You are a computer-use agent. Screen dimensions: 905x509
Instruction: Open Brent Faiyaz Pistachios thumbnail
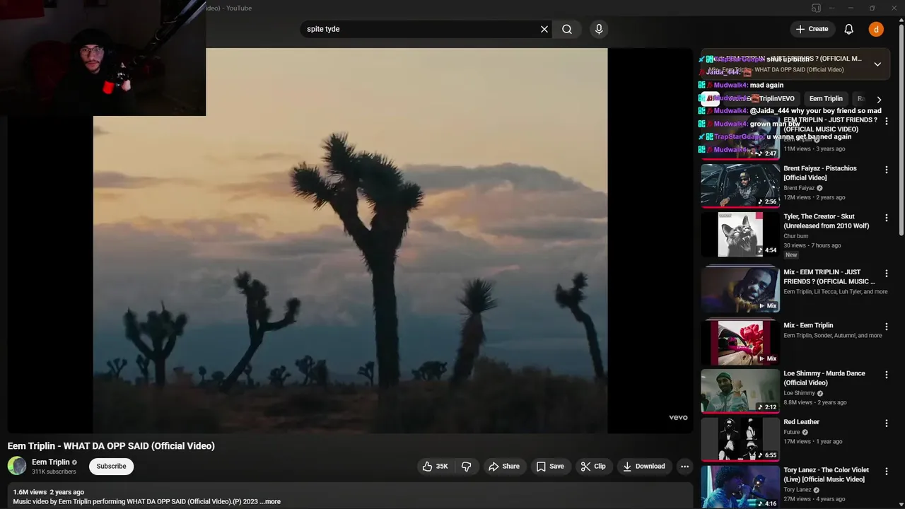[x=740, y=185]
